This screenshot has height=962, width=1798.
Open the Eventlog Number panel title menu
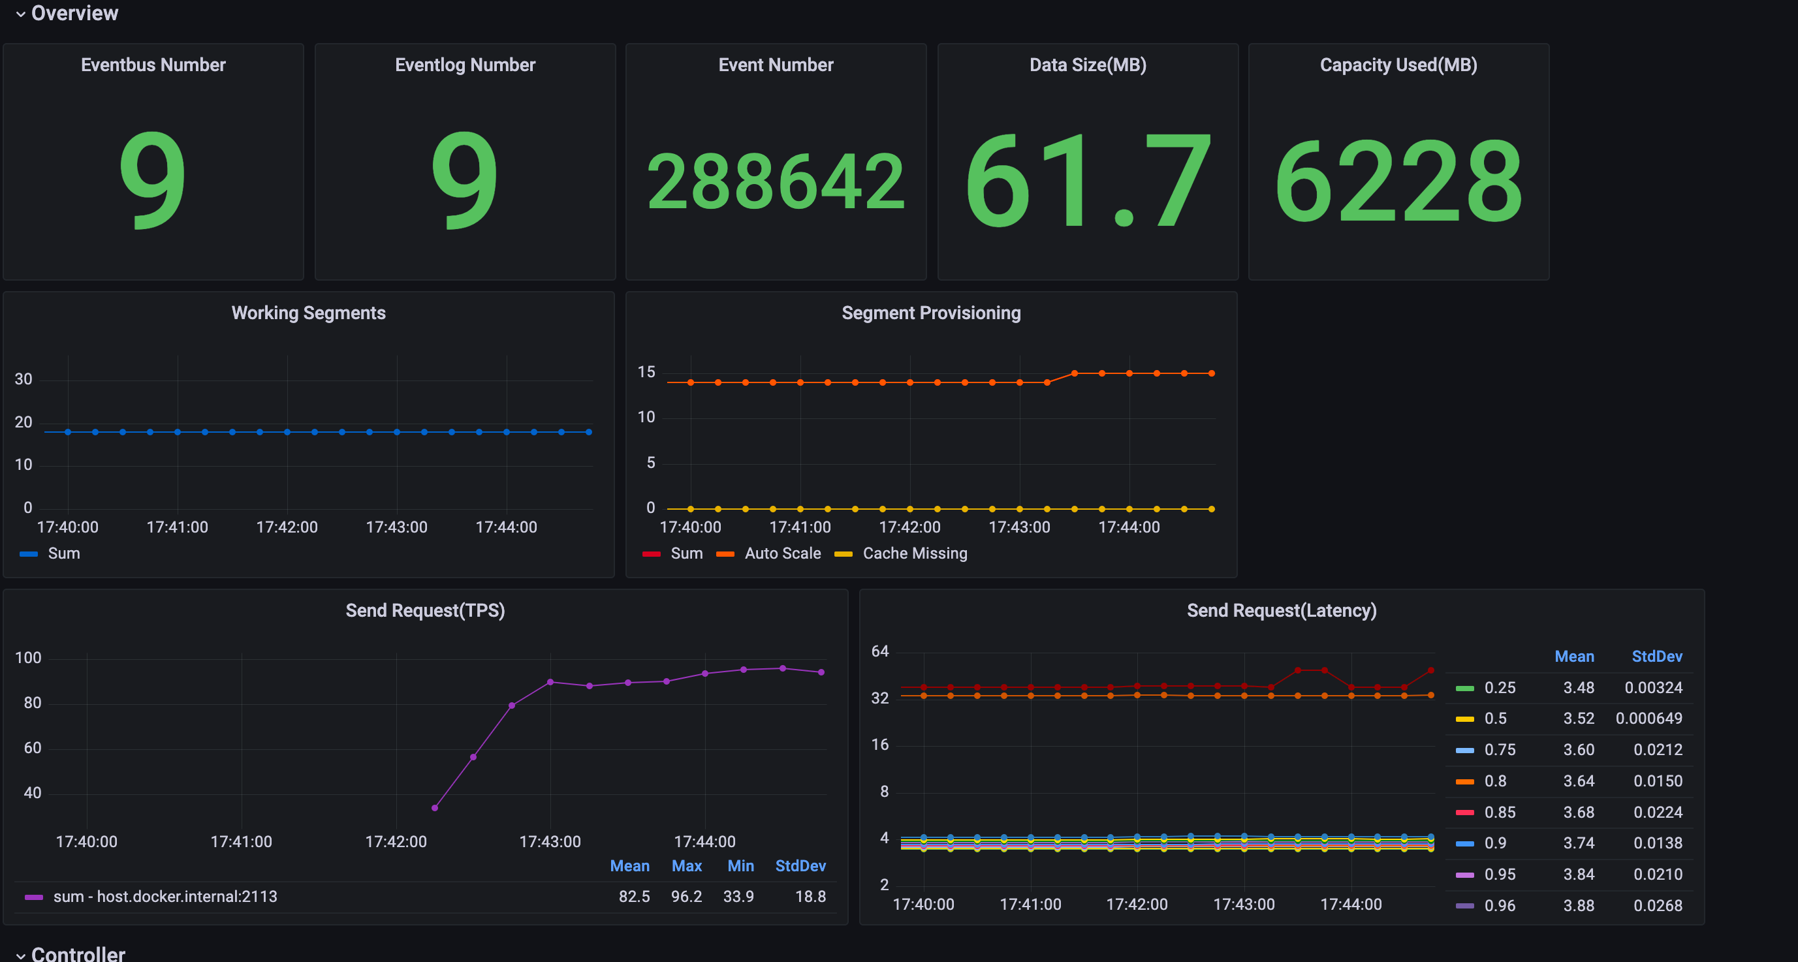pos(465,65)
